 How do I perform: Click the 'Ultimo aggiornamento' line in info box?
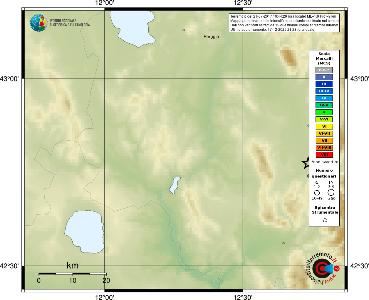point(273,30)
